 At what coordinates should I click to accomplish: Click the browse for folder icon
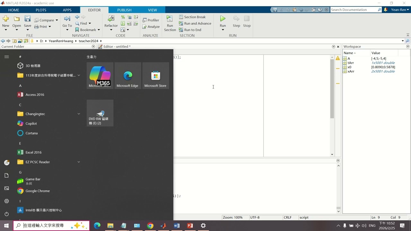[x=26, y=41]
